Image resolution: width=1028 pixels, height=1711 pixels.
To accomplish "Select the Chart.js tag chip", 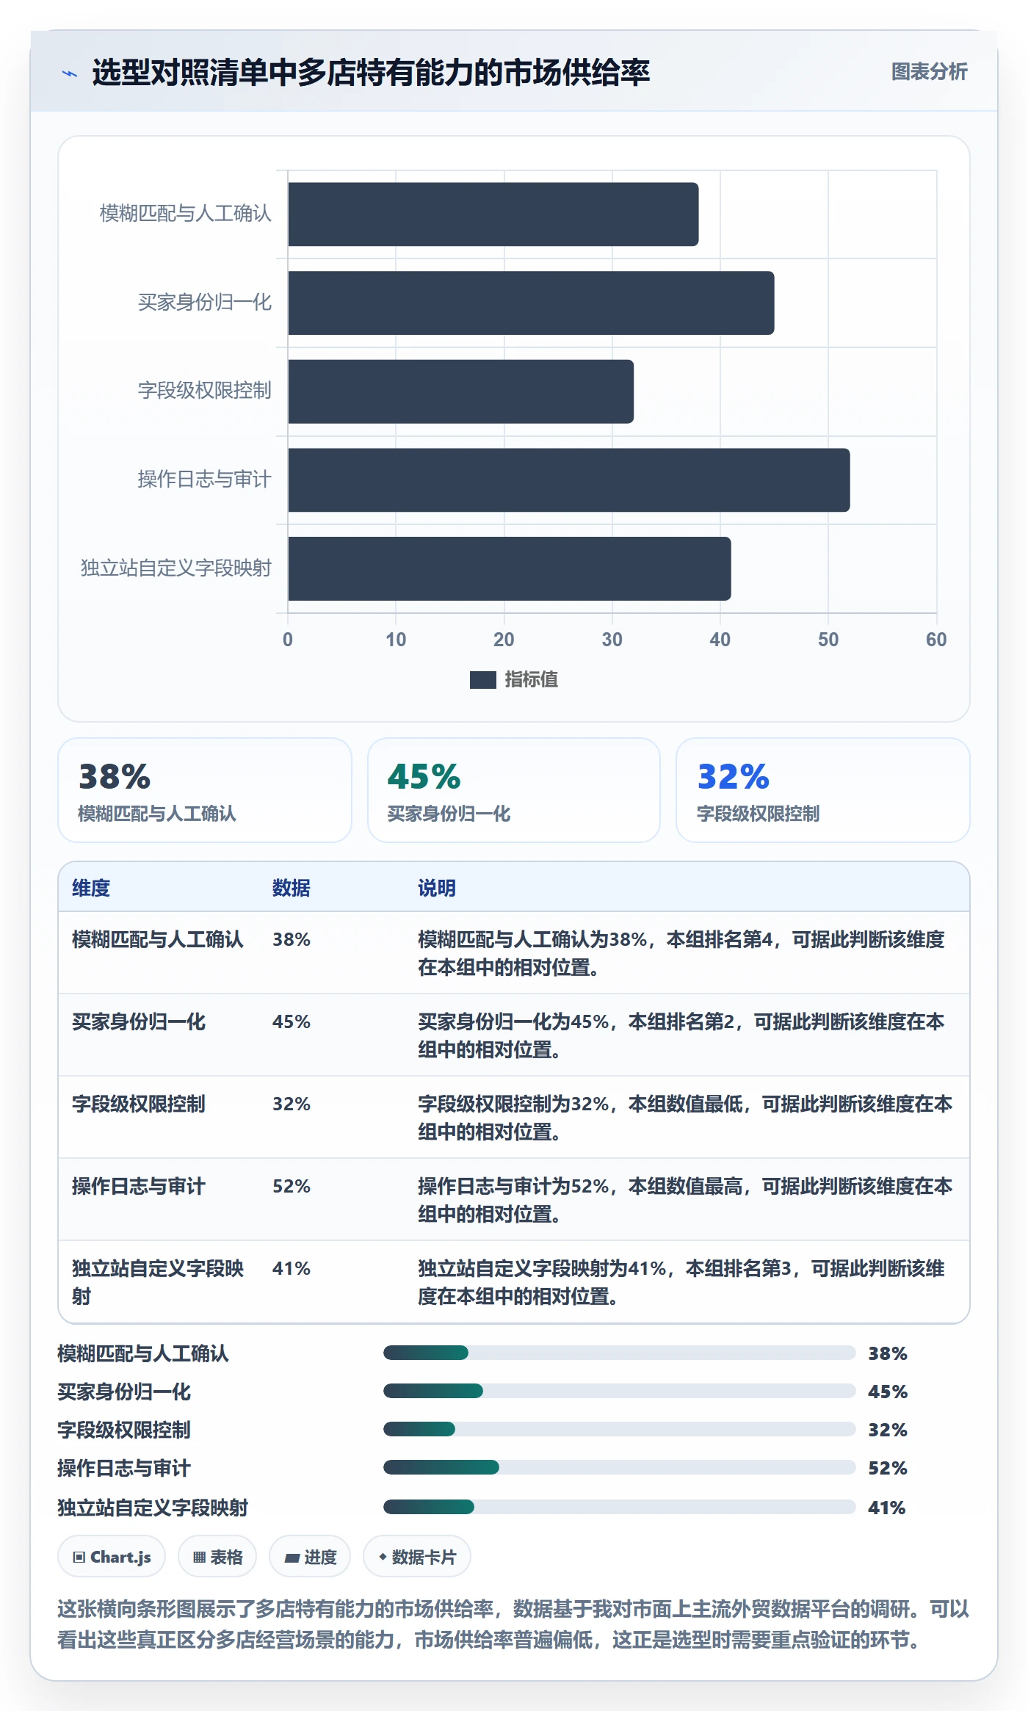I will click(112, 1557).
